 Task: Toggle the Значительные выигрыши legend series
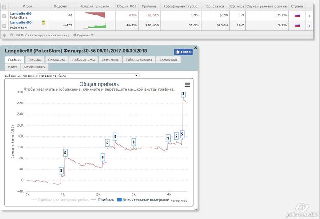143,200
